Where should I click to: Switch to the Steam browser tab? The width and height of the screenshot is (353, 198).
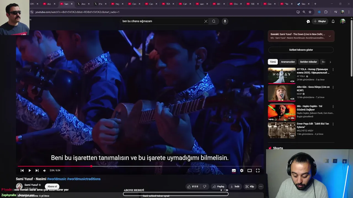(x=303, y=4)
